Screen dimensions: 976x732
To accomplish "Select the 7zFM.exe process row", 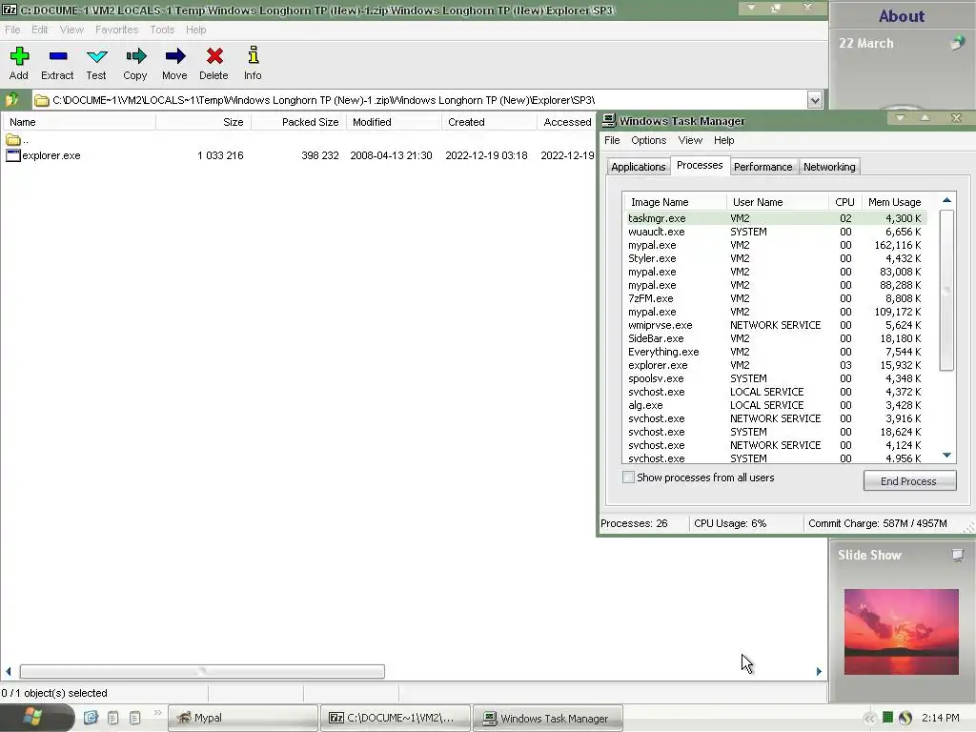I will [x=775, y=298].
